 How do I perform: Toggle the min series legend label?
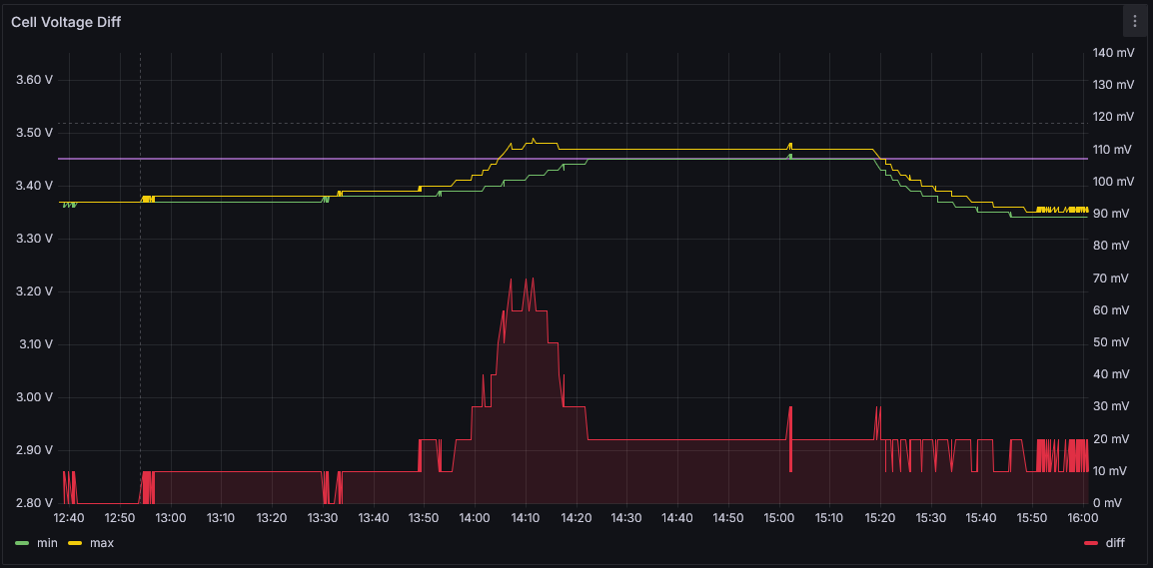47,543
